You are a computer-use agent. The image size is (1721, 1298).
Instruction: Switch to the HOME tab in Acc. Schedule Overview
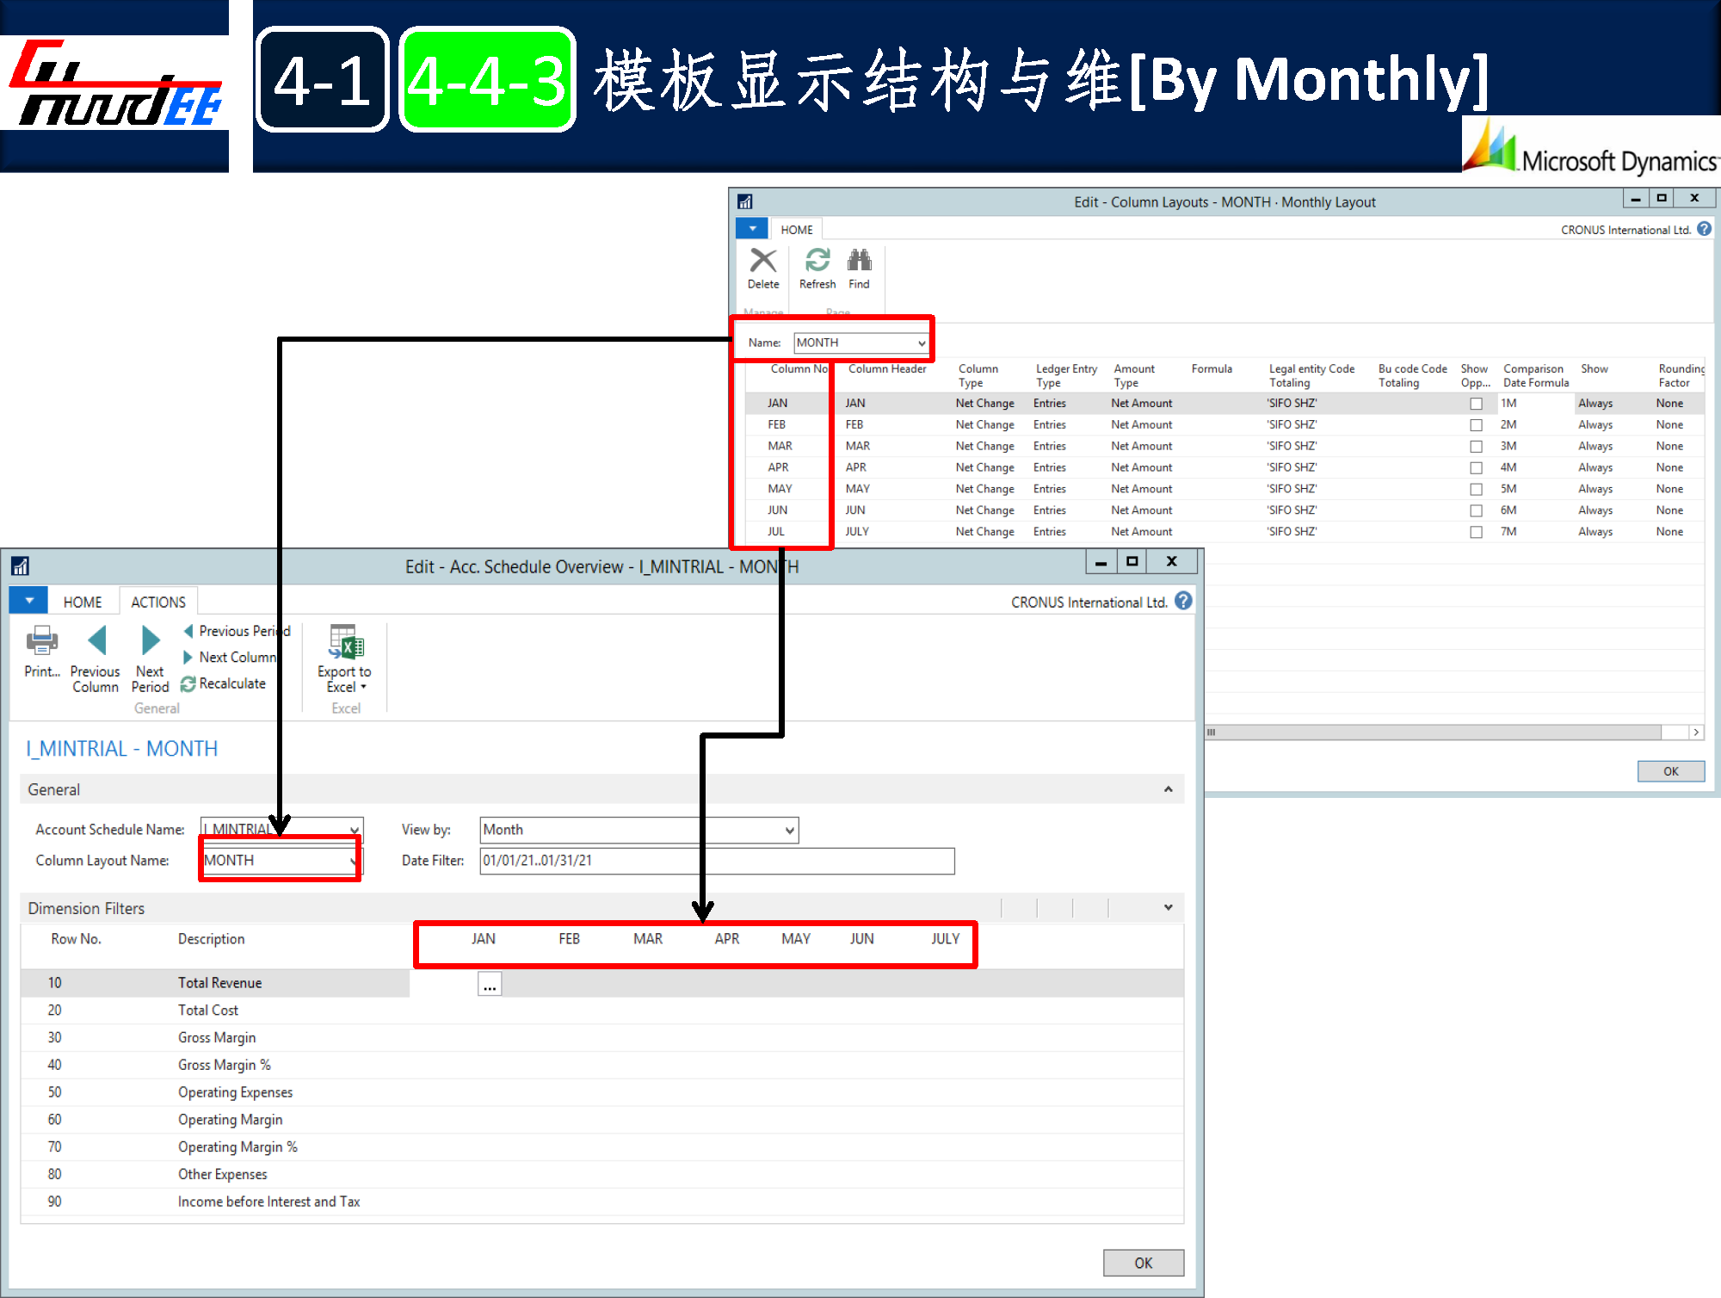click(x=83, y=603)
